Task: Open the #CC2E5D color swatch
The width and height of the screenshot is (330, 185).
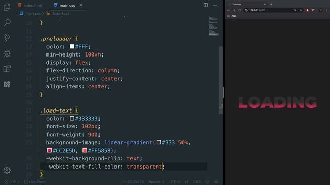Action: pos(49,150)
